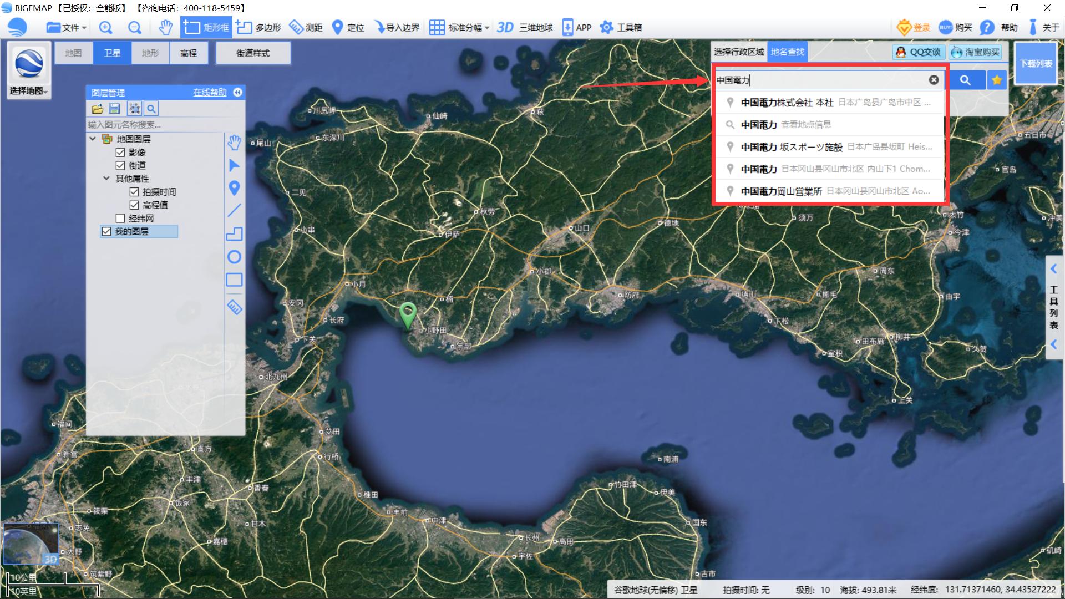This screenshot has height=599, width=1065.
Task: Disable the 影像 imagery layer
Action: click(x=120, y=152)
